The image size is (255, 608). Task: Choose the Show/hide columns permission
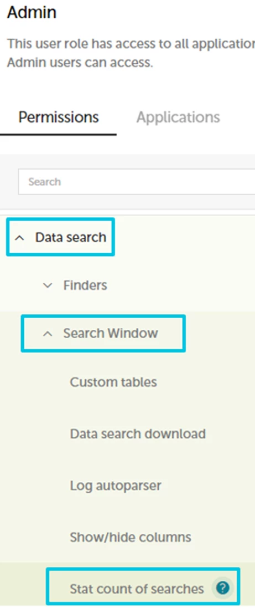point(131,538)
